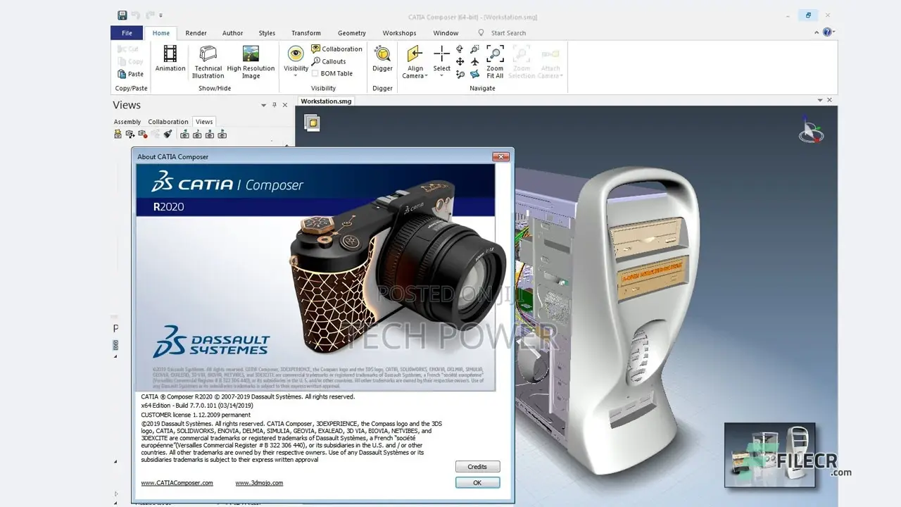Open the document tab list dropdown arrow
Screen dimensions: 901x507
(x=819, y=100)
